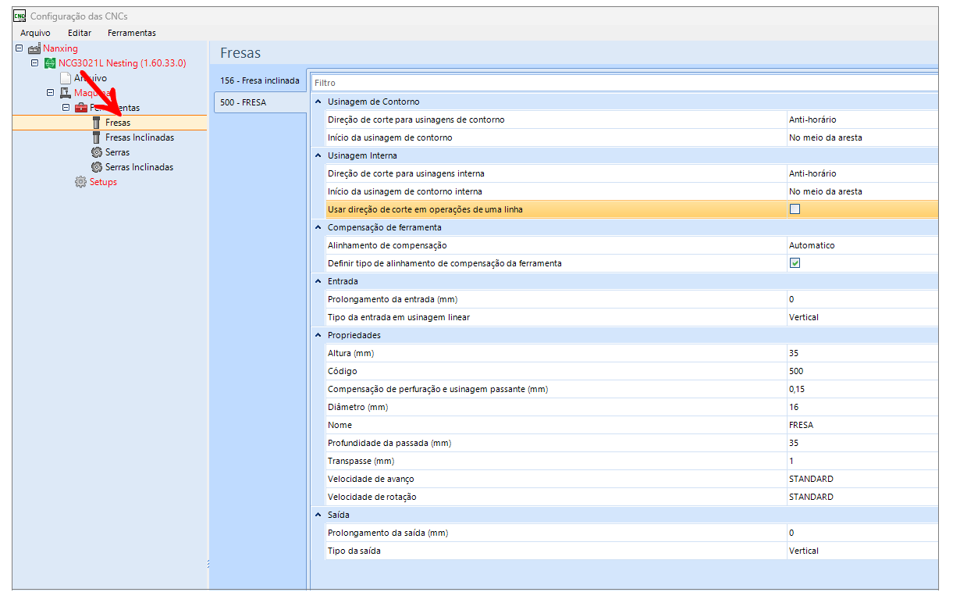Screen dimensions: 960x610
Task: Click the NCG3021L Nesting machine icon
Action: coord(50,63)
